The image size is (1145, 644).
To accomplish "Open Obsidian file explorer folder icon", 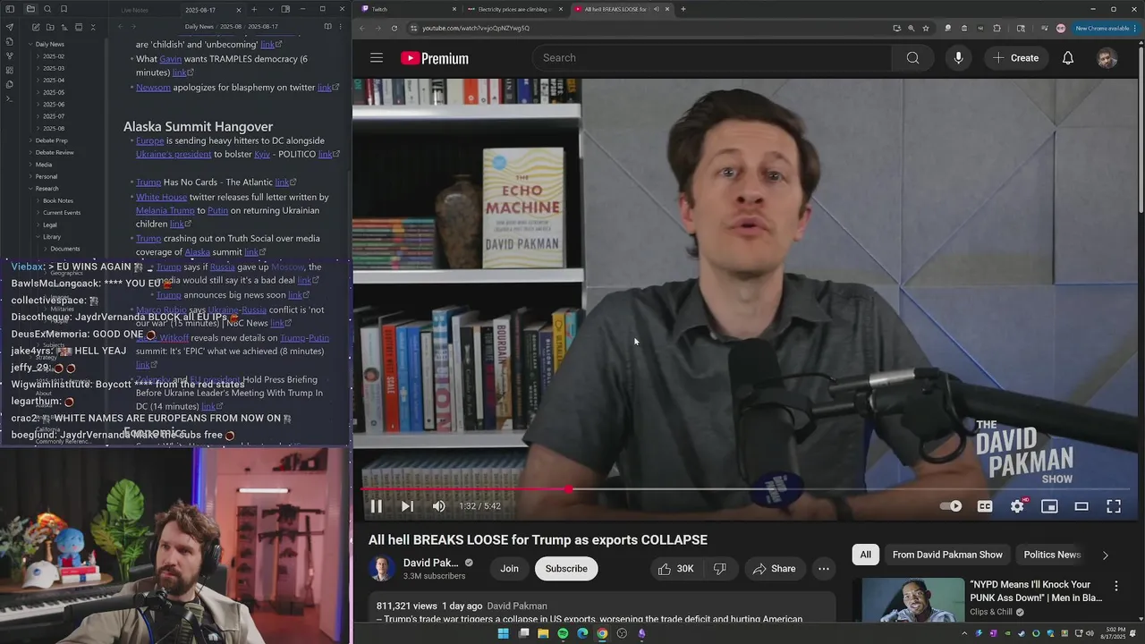I will [x=31, y=9].
